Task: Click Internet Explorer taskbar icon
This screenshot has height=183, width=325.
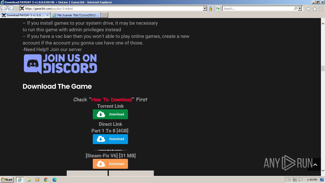Action: [20, 180]
